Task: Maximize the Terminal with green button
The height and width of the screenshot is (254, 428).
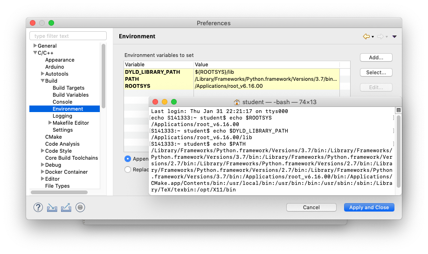Action: [x=174, y=102]
